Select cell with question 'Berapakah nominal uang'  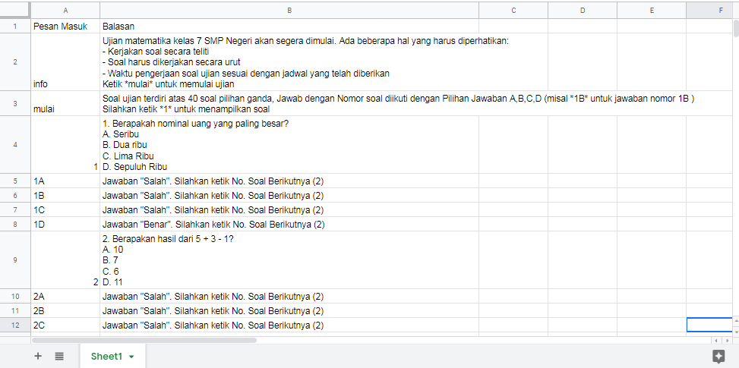pyautogui.click(x=289, y=145)
